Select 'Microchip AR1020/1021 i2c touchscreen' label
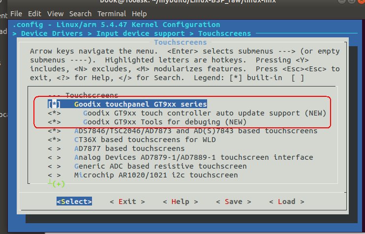 [156, 175]
